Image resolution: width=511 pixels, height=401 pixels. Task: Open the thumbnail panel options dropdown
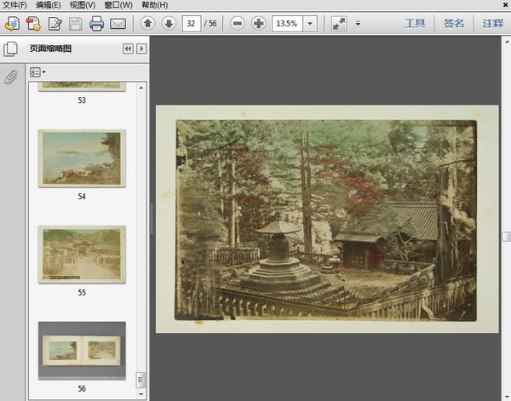[x=38, y=72]
